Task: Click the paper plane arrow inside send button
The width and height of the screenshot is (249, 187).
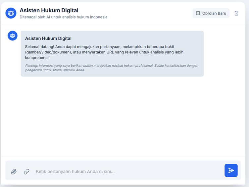Action: (231, 170)
